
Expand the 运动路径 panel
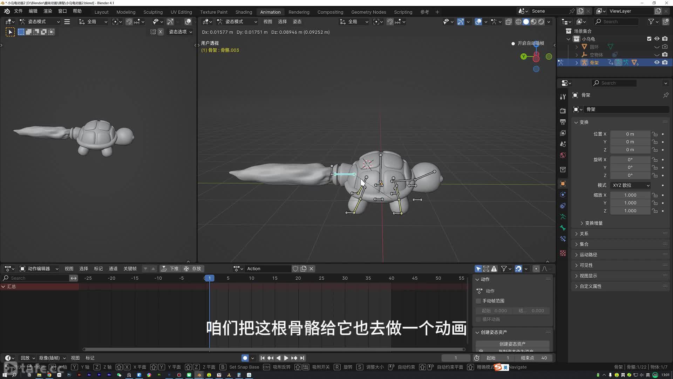[588, 255]
